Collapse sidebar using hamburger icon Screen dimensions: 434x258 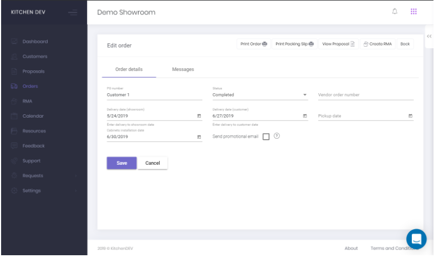(x=73, y=12)
